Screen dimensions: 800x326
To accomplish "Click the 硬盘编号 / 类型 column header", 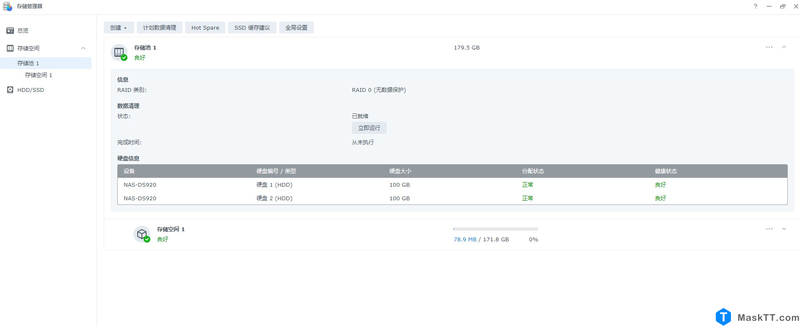I will [x=276, y=171].
